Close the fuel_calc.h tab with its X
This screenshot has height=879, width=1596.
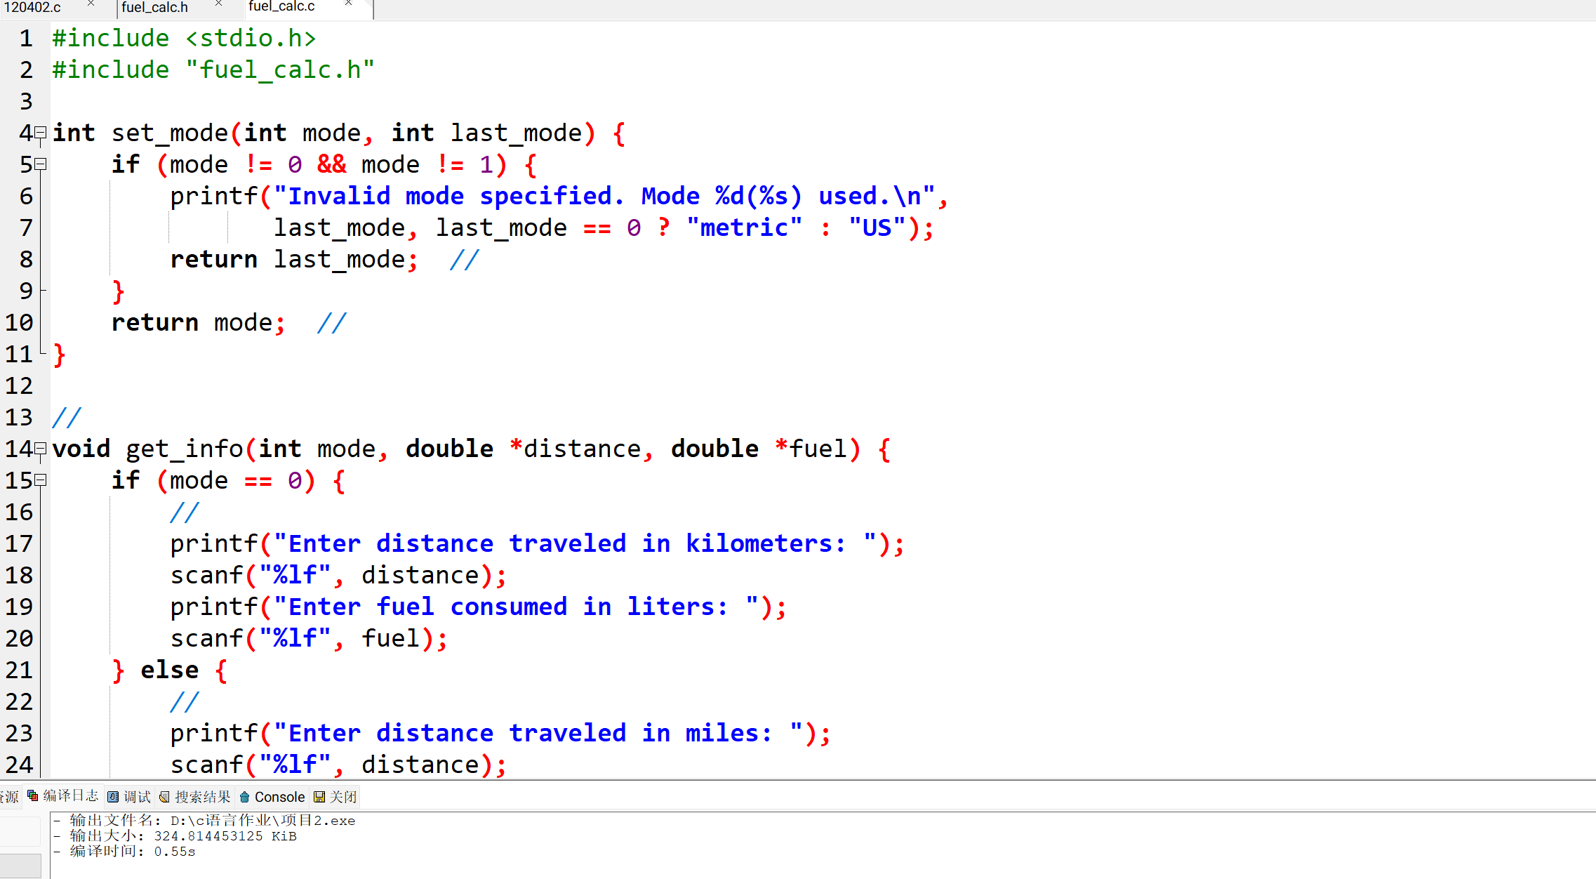(218, 4)
